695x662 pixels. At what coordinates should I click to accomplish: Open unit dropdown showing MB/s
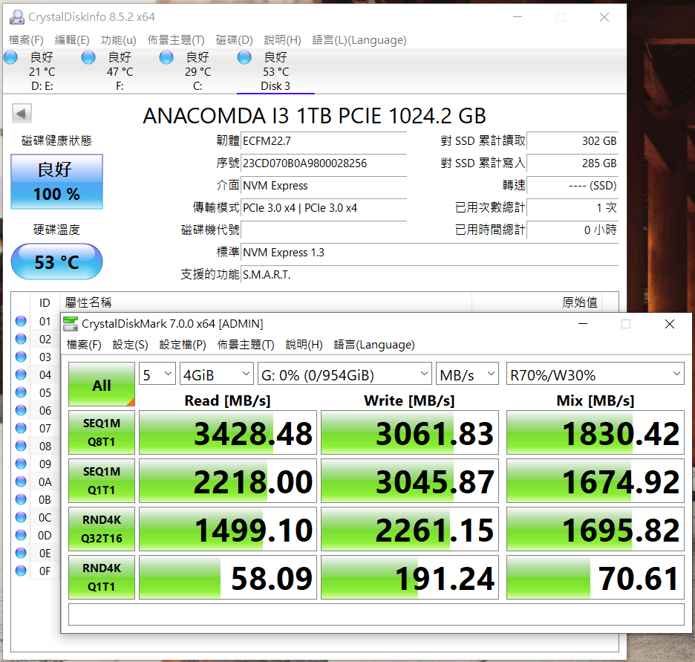(x=467, y=374)
